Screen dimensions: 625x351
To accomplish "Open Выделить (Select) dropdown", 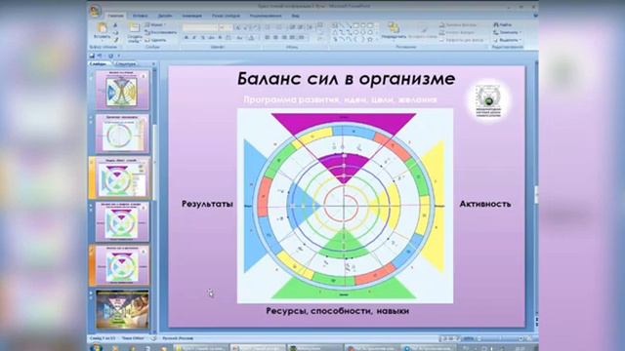I will (x=508, y=40).
